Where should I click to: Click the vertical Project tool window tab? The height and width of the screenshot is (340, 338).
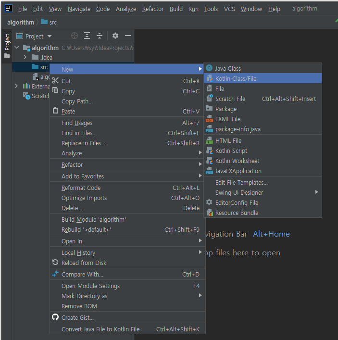pos(7,46)
